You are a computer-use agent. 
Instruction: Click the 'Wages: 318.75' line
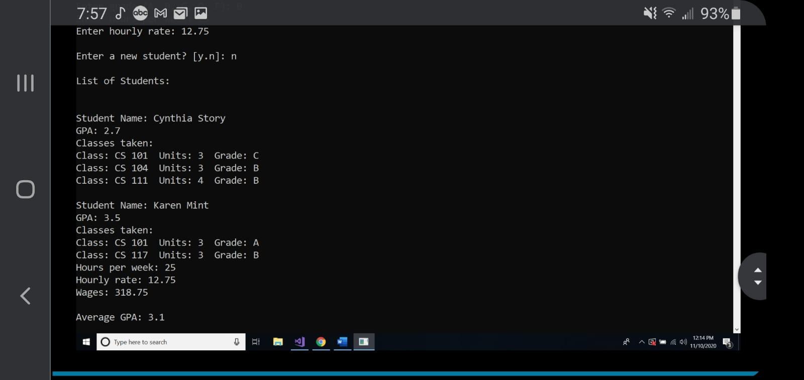click(x=112, y=292)
